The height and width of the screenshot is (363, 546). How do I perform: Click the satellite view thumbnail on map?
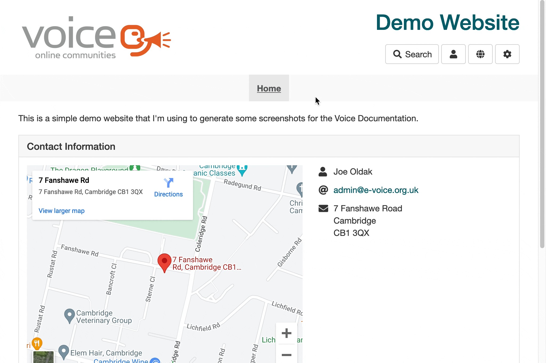[x=43, y=357]
